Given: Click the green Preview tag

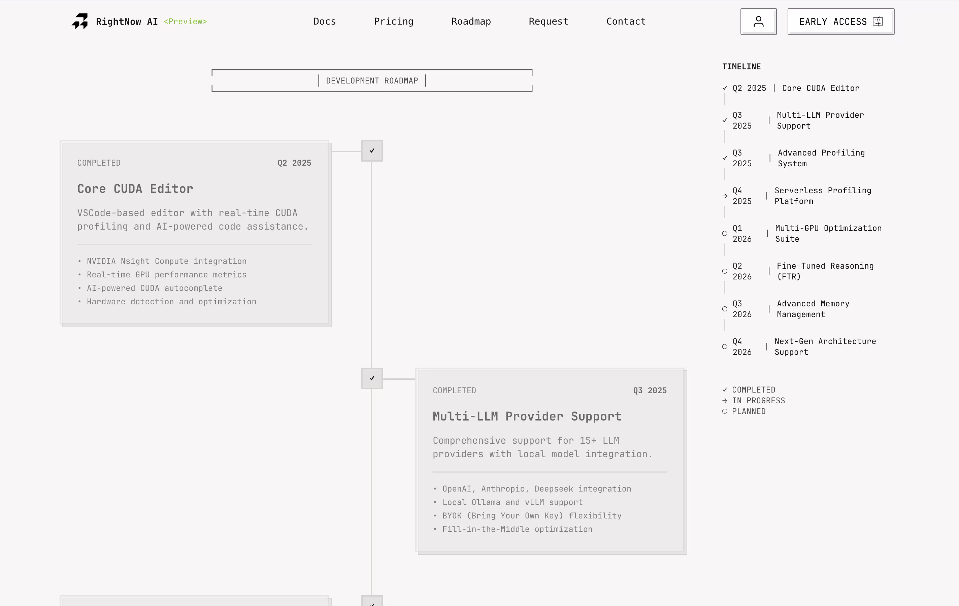Looking at the screenshot, I should (x=186, y=22).
